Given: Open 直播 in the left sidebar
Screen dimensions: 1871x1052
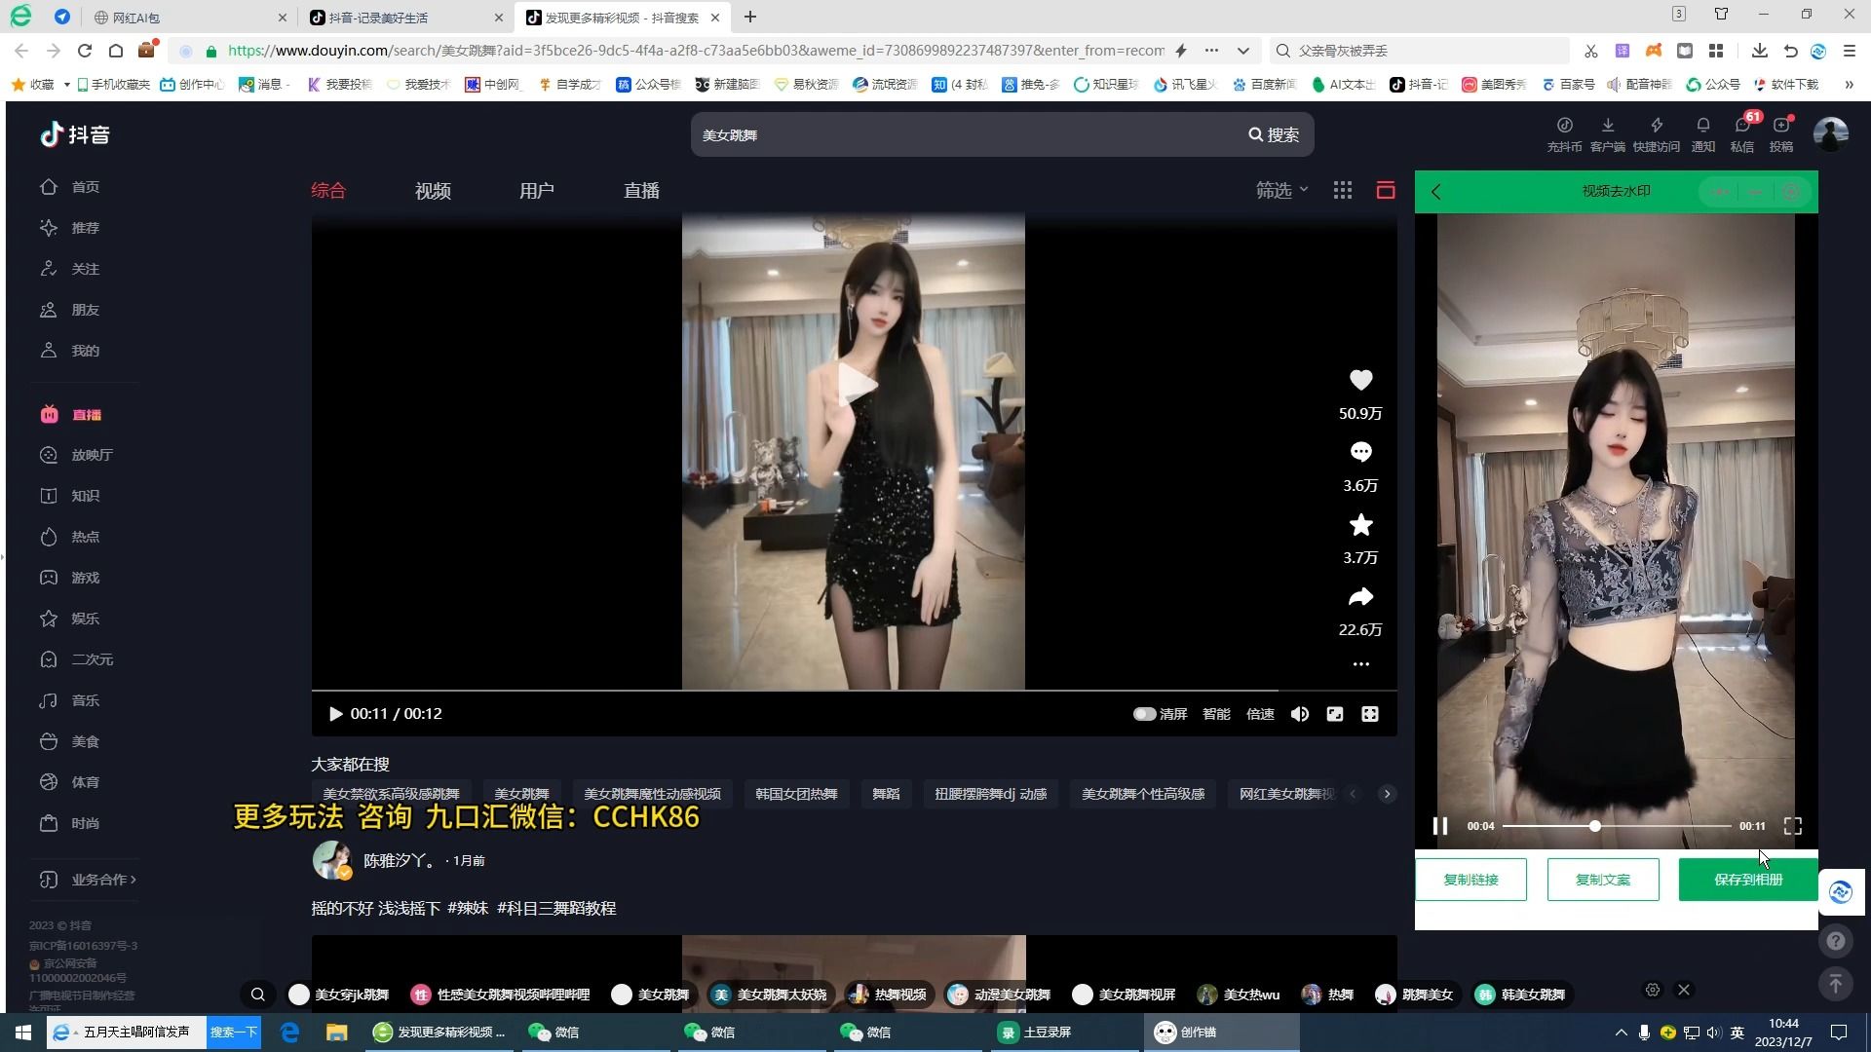Looking at the screenshot, I should 71,415.
